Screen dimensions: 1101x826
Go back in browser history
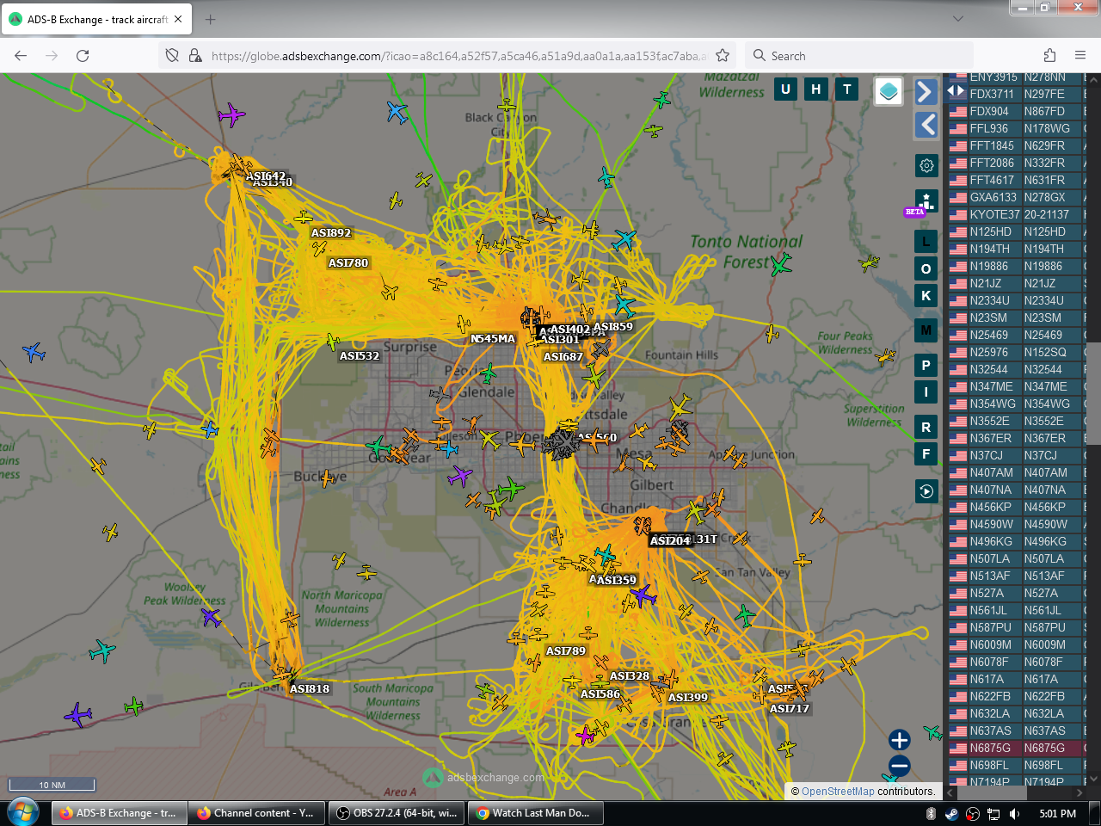21,55
